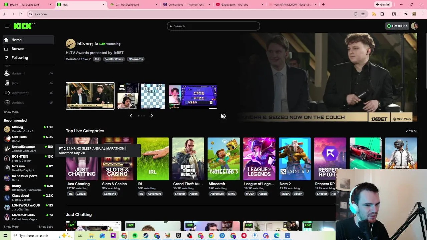
Task: Close the Carl-bot Dashboard tab
Action: pyautogui.click(x=157, y=5)
